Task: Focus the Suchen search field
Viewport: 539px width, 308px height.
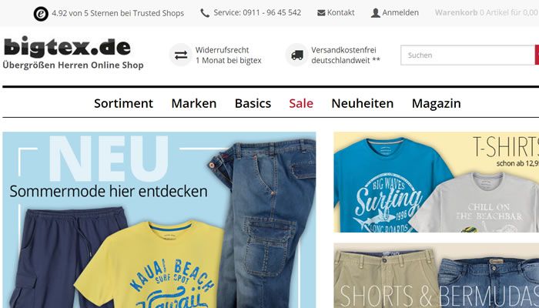Action: [467, 55]
